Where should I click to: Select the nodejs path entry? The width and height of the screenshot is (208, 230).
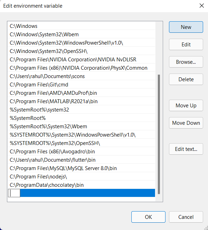82,177
